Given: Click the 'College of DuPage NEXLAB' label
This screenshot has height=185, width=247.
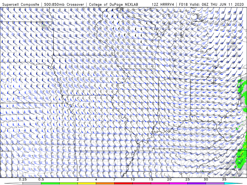Looking at the screenshot, I should click(114, 4).
